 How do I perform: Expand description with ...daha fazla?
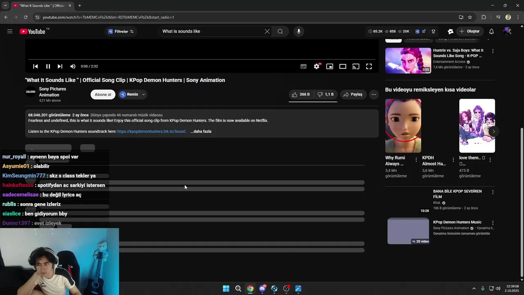pos(201,132)
